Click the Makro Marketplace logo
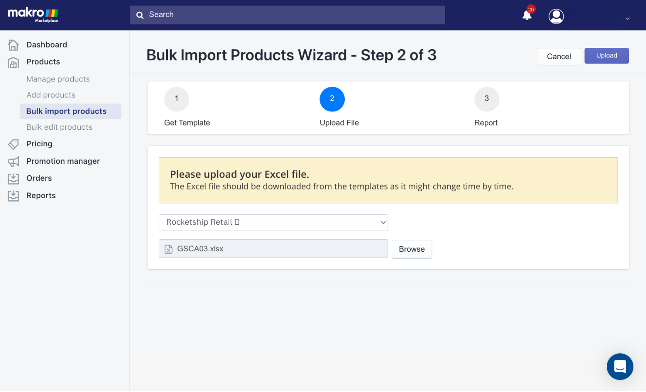646x392 pixels. coord(33,14)
